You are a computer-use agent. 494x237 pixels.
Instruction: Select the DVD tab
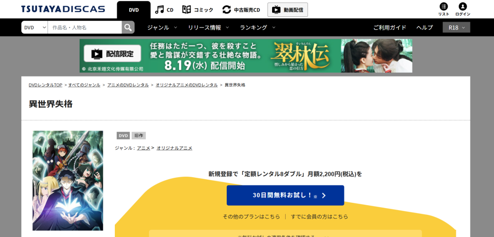134,10
